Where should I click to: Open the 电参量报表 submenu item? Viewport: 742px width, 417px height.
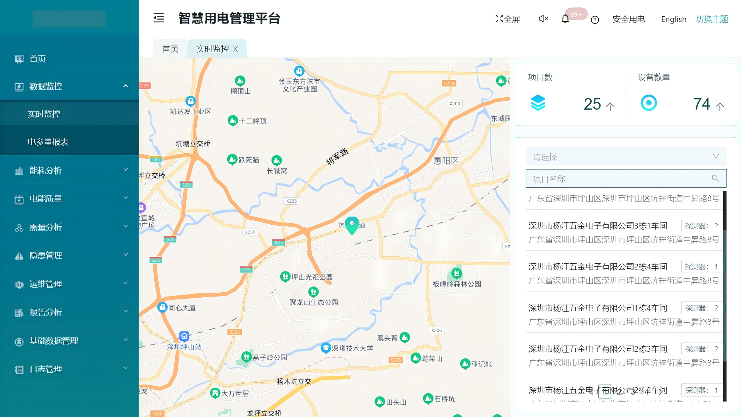point(48,142)
